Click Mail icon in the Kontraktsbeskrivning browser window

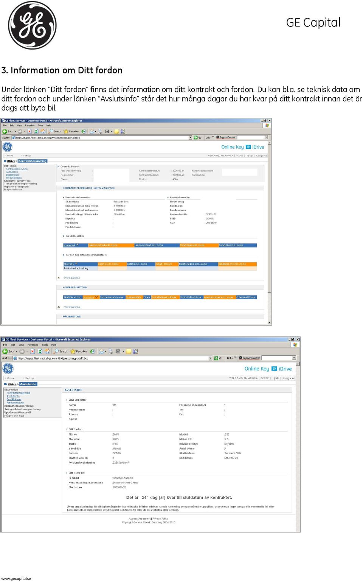click(92, 131)
